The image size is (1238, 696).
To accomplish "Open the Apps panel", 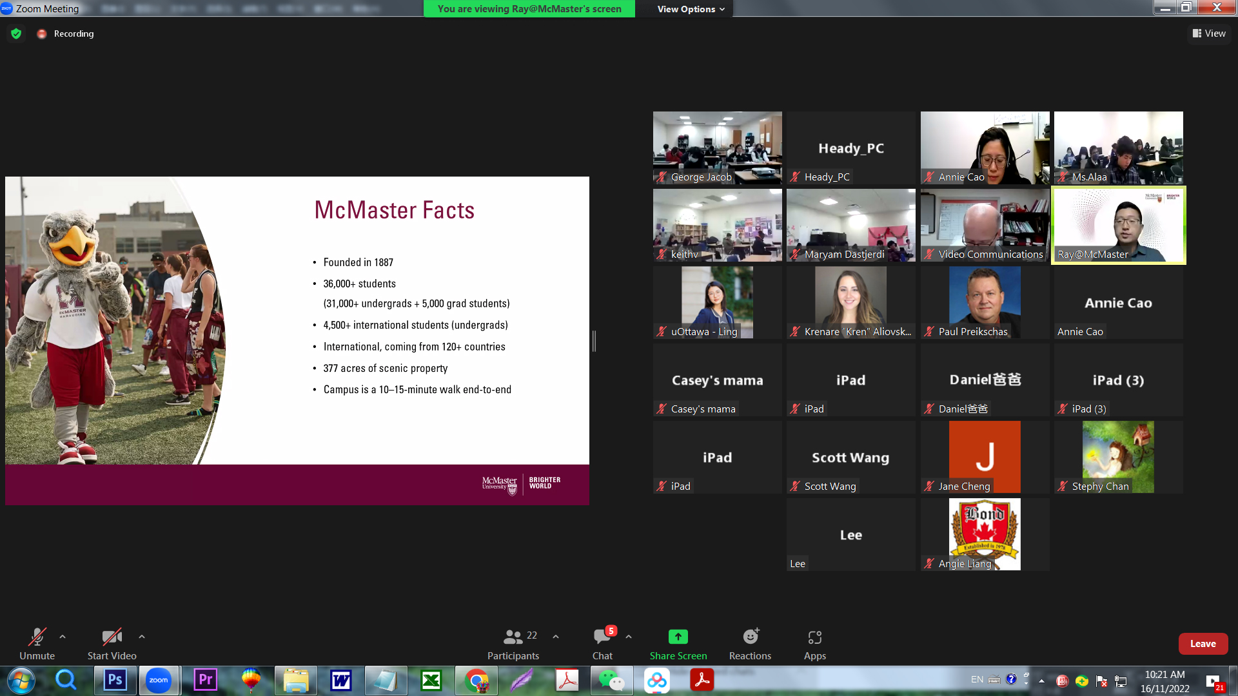I will (x=814, y=644).
